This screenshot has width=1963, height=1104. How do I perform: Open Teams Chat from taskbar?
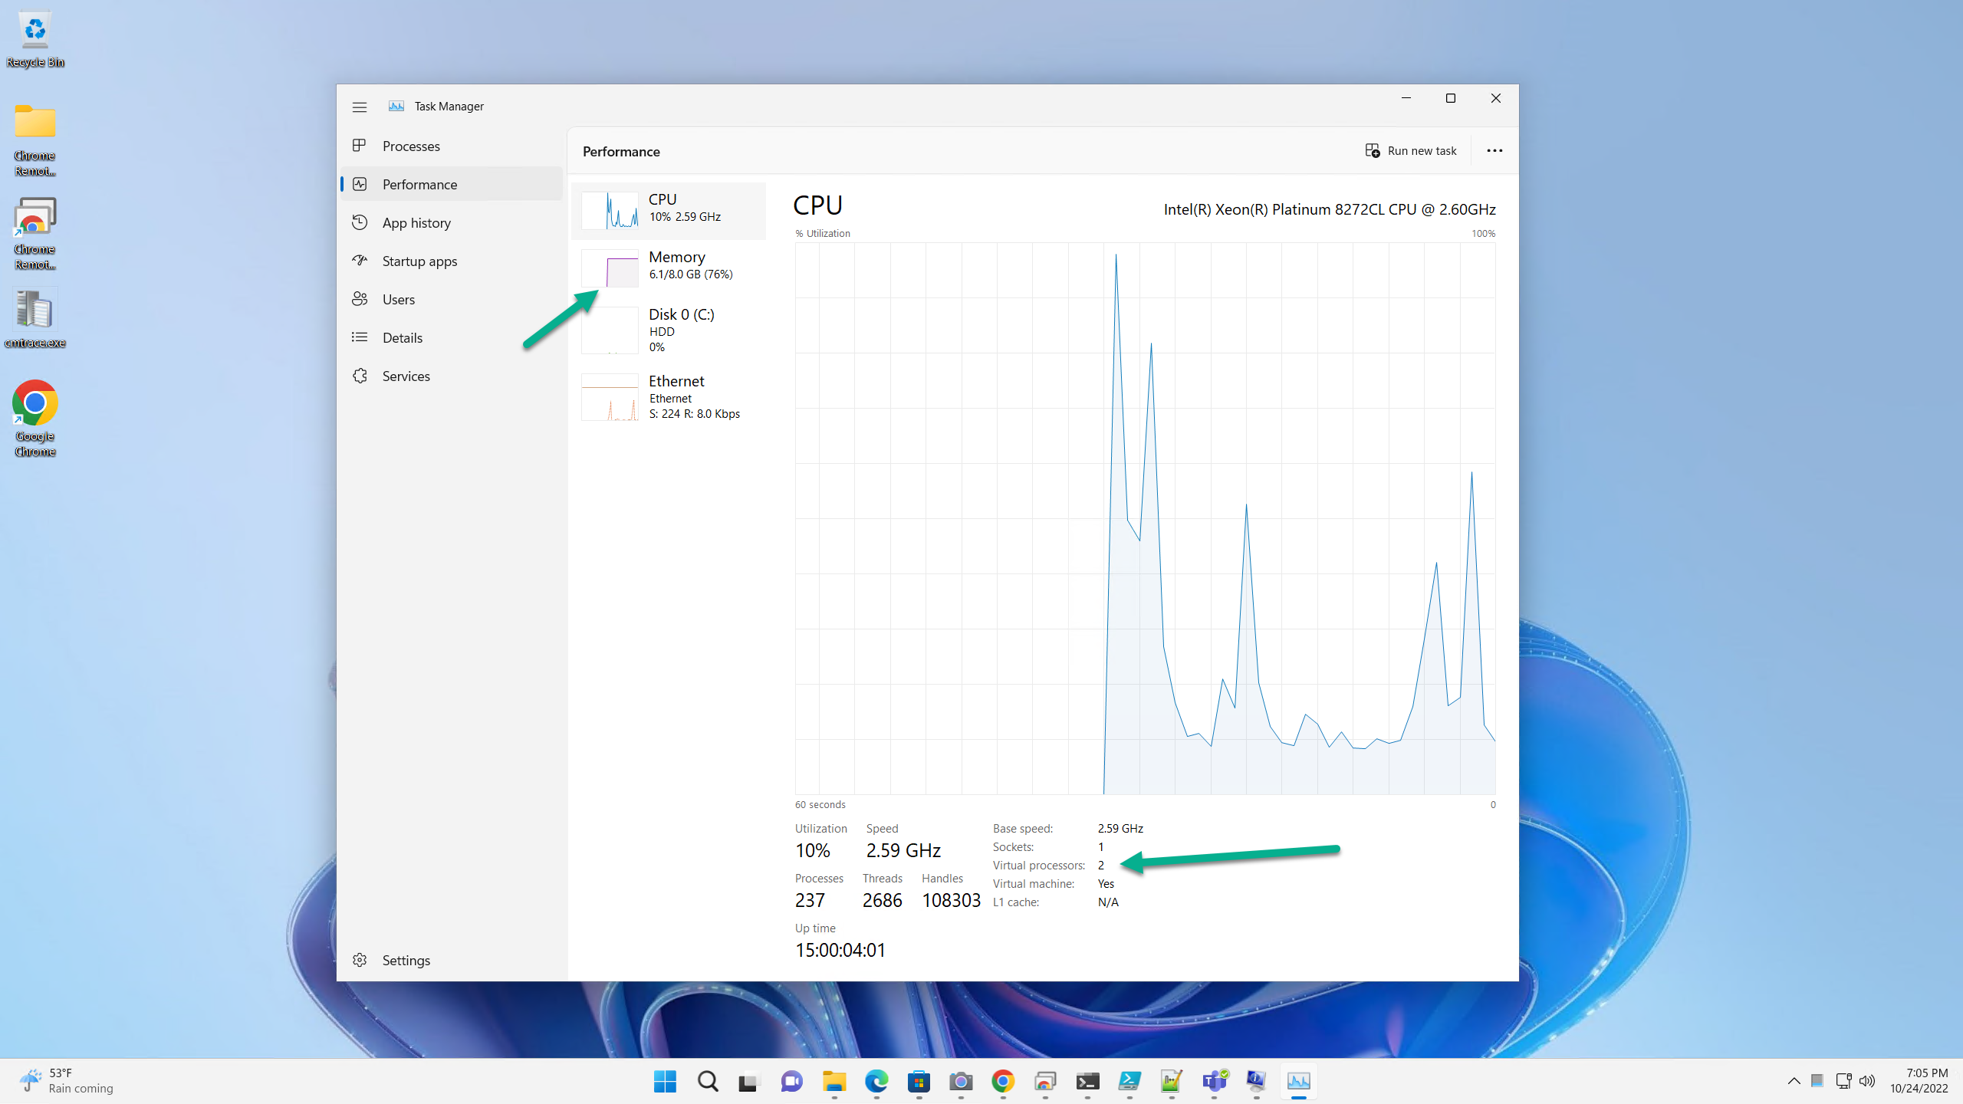coord(791,1081)
